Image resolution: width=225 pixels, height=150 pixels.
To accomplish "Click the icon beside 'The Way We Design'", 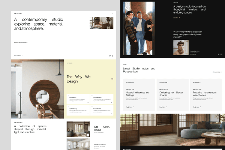I will (x=112, y=79).
